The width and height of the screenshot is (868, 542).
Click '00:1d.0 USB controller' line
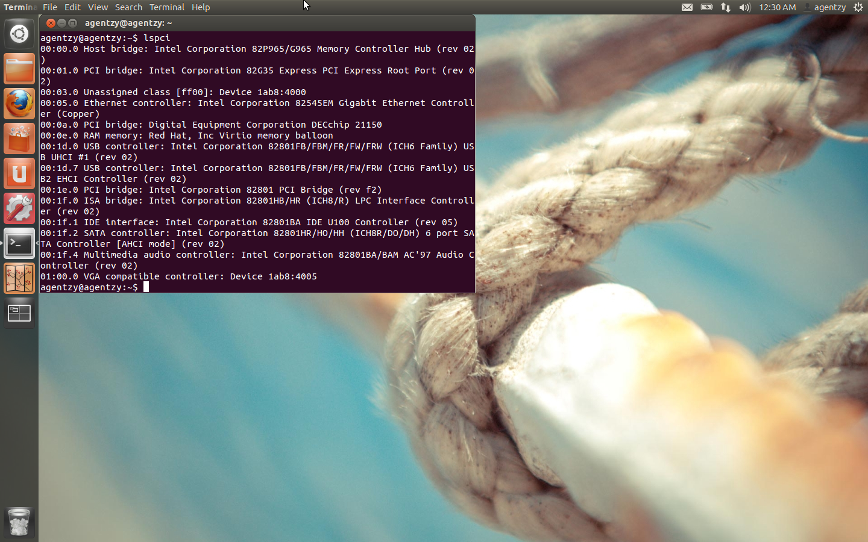[x=257, y=152]
